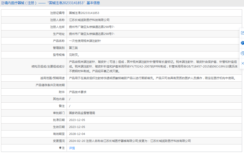The height and width of the screenshot is (153, 244).
Task: Click the address value in the 注册人住所 row
Action: click(x=92, y=27)
